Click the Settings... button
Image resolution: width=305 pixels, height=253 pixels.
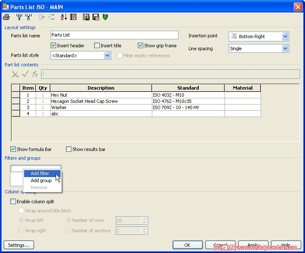(x=19, y=245)
